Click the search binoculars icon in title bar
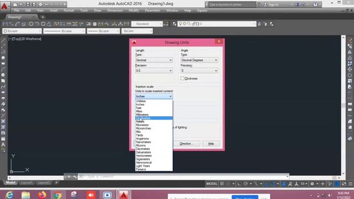 259,4
